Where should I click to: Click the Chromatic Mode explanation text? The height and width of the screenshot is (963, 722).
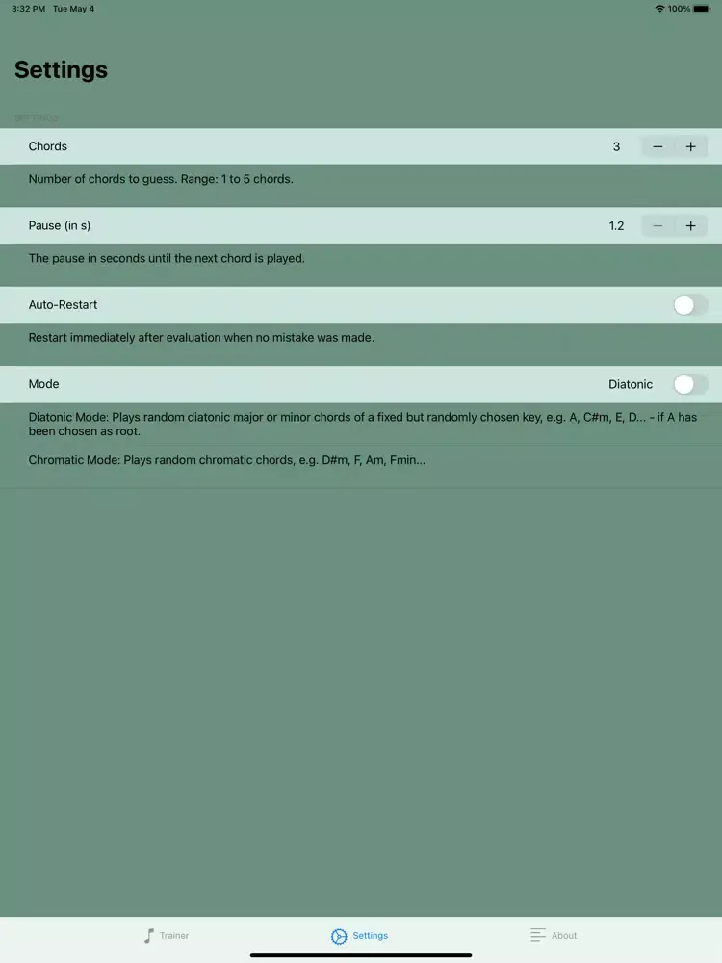tap(226, 460)
